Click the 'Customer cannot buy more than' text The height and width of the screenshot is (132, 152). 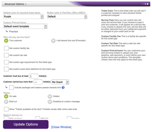click(x=18, y=82)
